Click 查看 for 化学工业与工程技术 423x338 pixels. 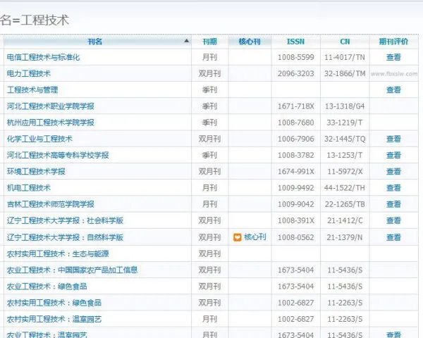(393, 139)
